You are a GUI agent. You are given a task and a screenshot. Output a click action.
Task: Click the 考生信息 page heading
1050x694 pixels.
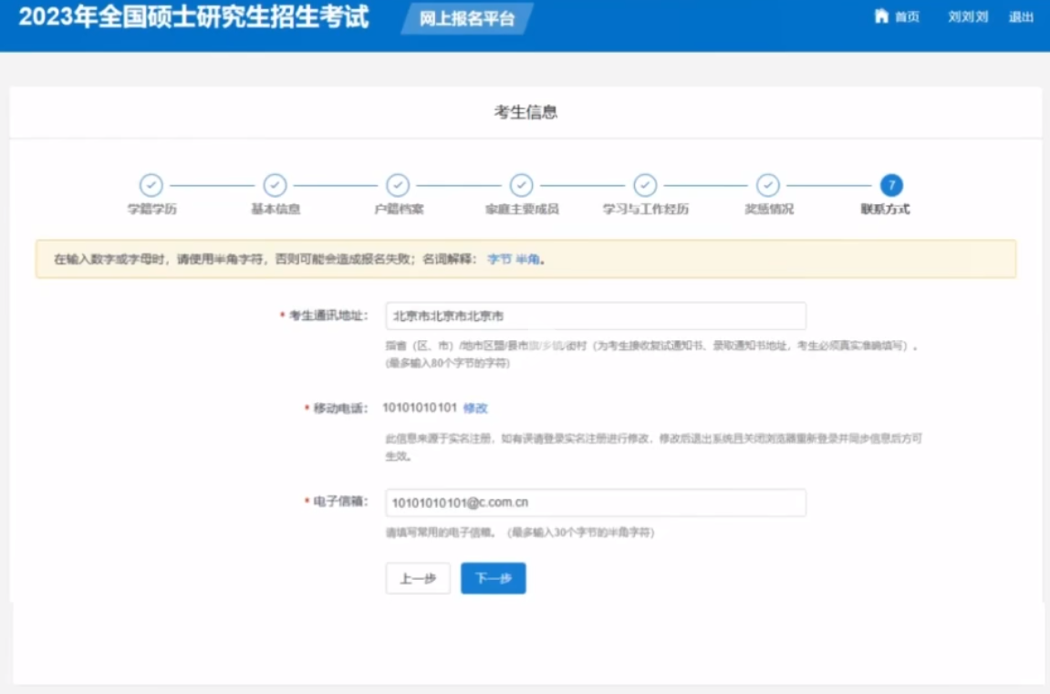[x=525, y=111]
